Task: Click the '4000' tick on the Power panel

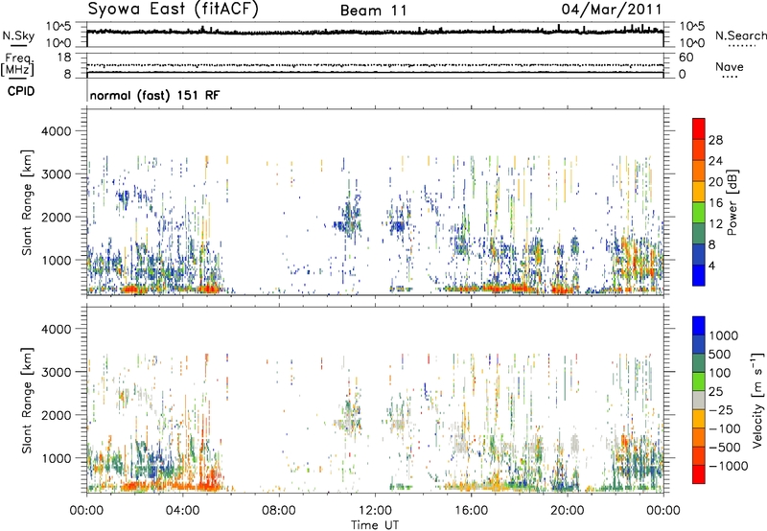Action: point(56,131)
